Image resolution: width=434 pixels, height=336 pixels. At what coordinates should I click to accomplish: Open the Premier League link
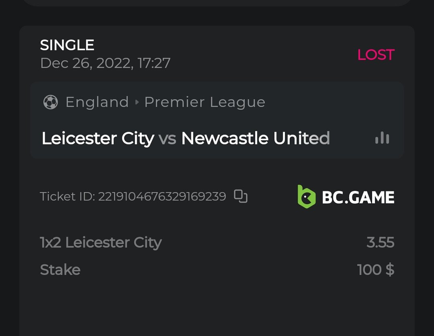(x=205, y=102)
